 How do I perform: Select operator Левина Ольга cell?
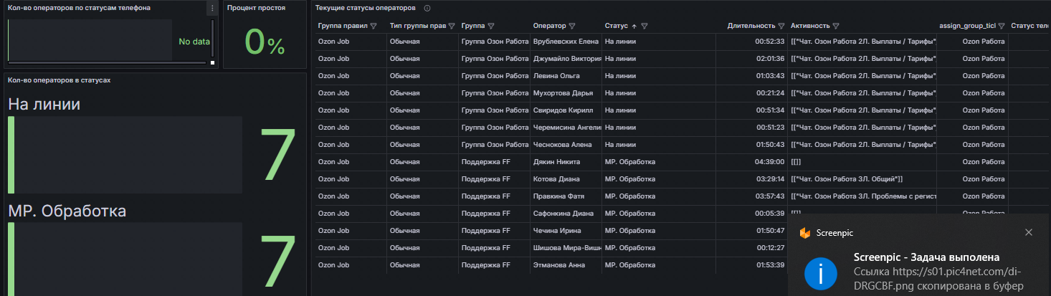566,76
